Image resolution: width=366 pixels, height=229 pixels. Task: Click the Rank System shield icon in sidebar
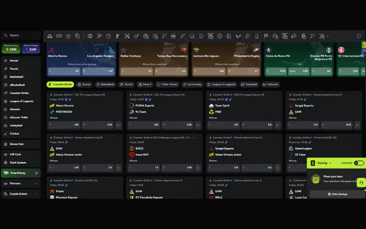(x=5, y=163)
